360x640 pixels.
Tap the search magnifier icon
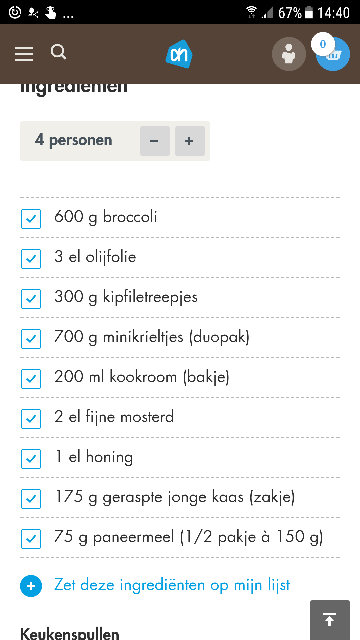(x=58, y=52)
